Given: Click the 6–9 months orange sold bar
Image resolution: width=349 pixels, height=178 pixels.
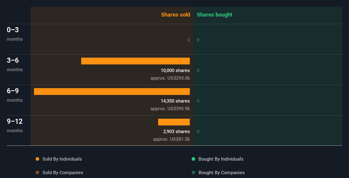Looking at the screenshot, I should point(112,92).
